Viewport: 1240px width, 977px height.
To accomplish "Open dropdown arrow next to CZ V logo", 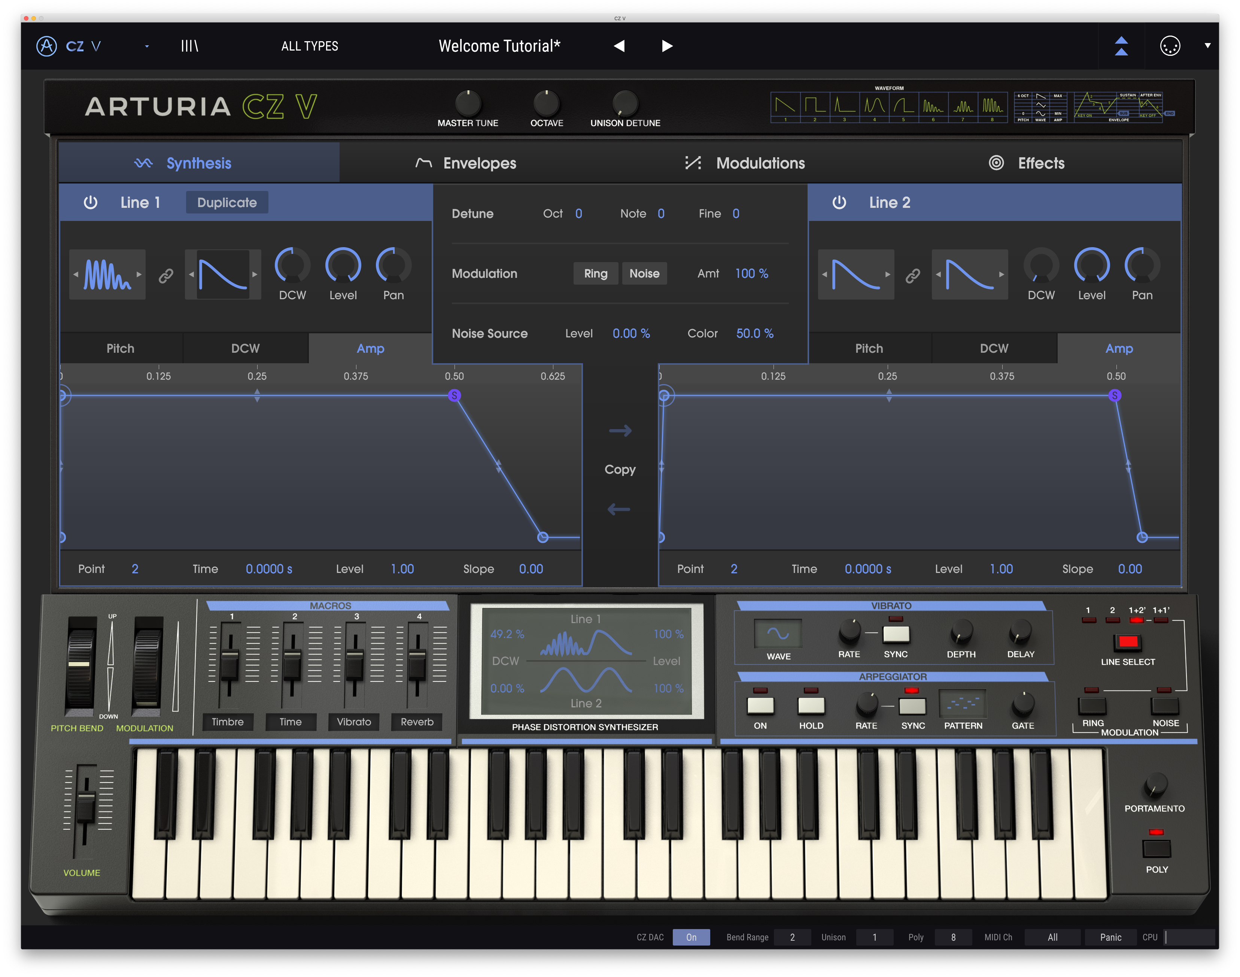I will tap(147, 46).
